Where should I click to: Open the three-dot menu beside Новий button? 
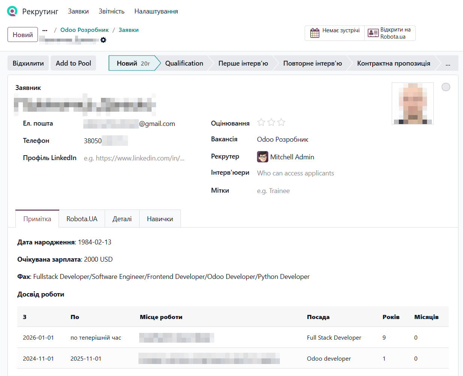[x=45, y=30]
